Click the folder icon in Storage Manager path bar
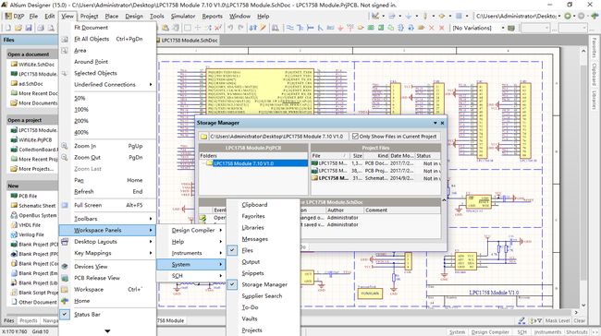This screenshot has height=336, width=601. (x=203, y=137)
